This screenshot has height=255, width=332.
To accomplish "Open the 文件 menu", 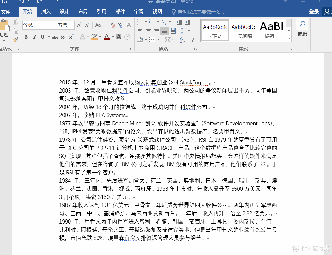I will [6, 12].
